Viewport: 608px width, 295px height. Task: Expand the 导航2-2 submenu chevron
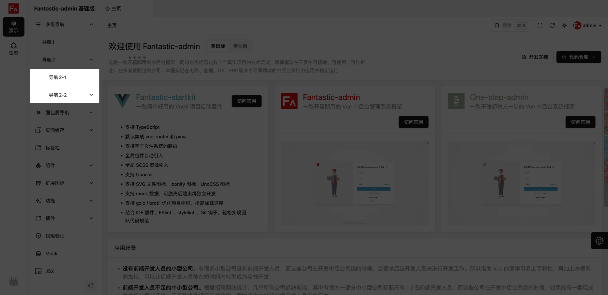pyautogui.click(x=91, y=95)
